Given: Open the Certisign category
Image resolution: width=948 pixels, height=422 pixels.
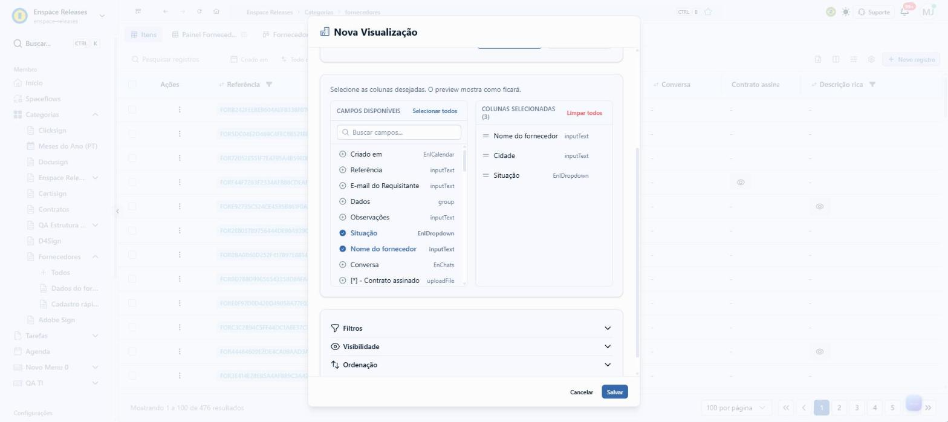Looking at the screenshot, I should click(x=52, y=193).
